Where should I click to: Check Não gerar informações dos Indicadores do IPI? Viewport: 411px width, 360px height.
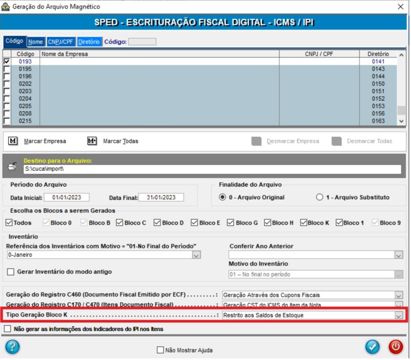(7, 329)
